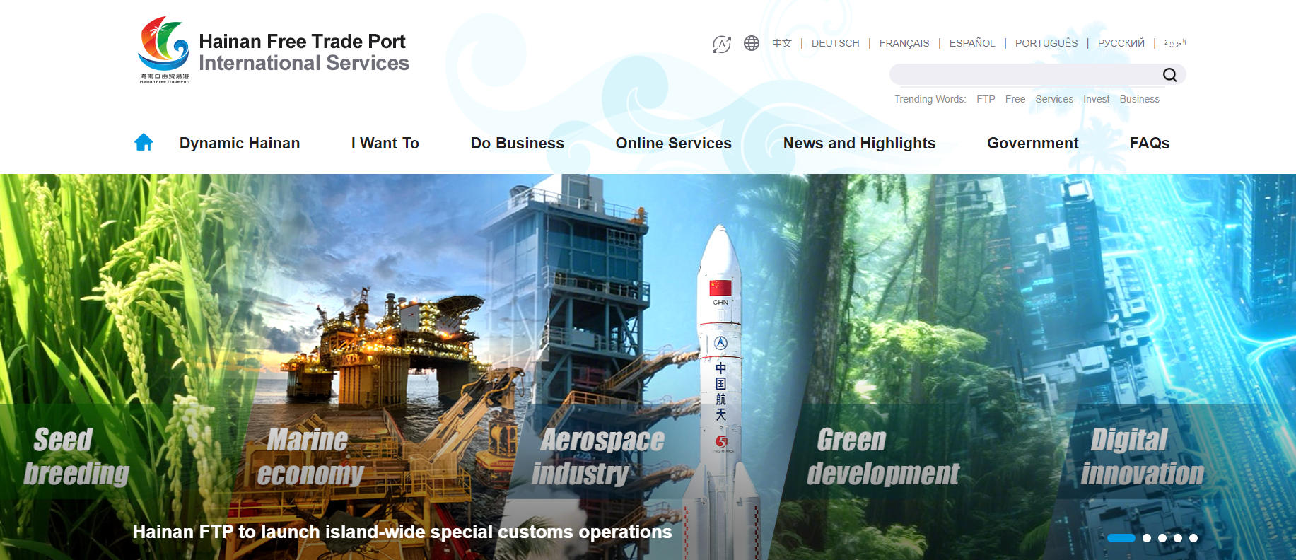Expand the Online Services menu
Screen dimensions: 1296x560
coord(673,144)
